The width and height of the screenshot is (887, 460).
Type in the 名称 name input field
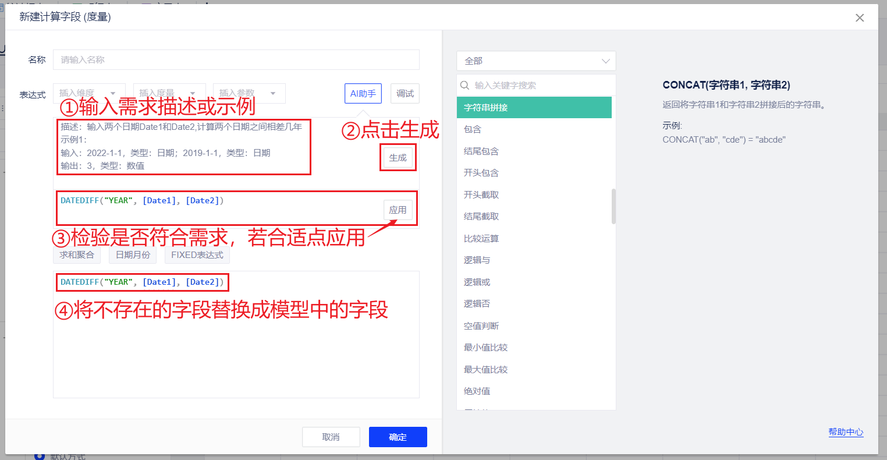pos(236,60)
